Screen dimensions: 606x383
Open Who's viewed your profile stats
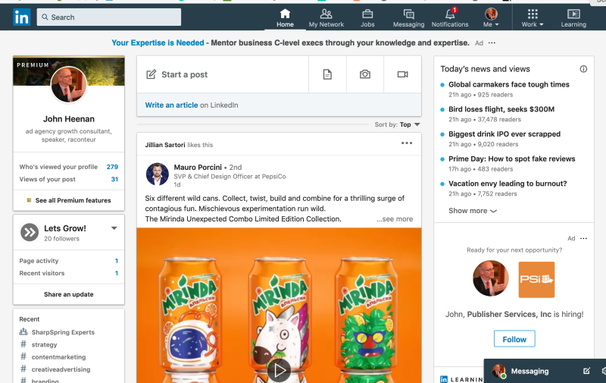pyautogui.click(x=69, y=167)
